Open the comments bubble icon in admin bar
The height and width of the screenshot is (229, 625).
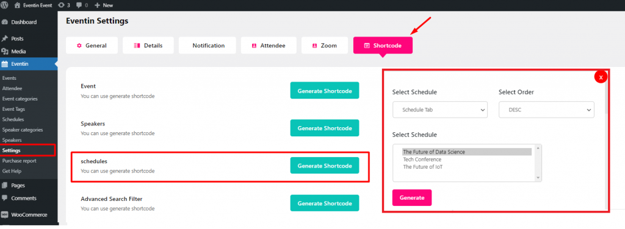click(79, 5)
